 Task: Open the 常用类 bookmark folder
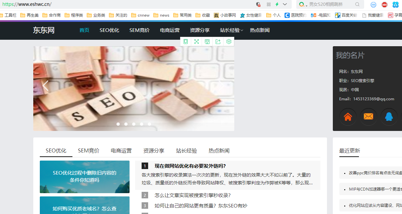click(182, 15)
